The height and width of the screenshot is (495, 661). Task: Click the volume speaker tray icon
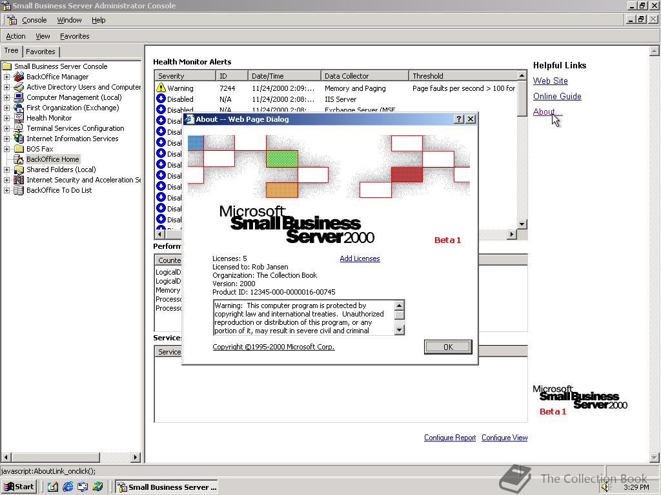[x=605, y=487]
